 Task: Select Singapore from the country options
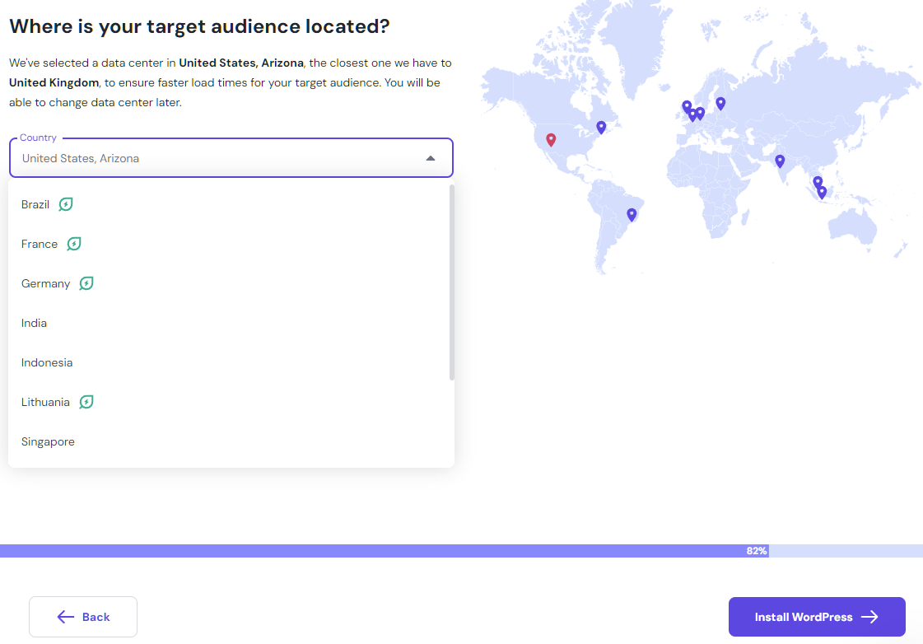coord(48,441)
